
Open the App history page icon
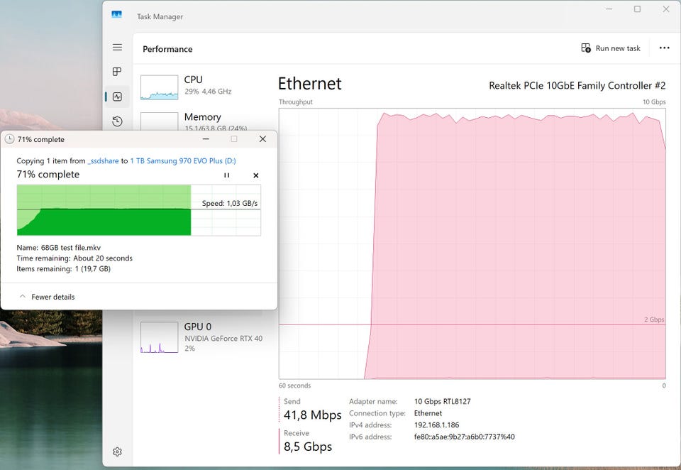click(117, 121)
